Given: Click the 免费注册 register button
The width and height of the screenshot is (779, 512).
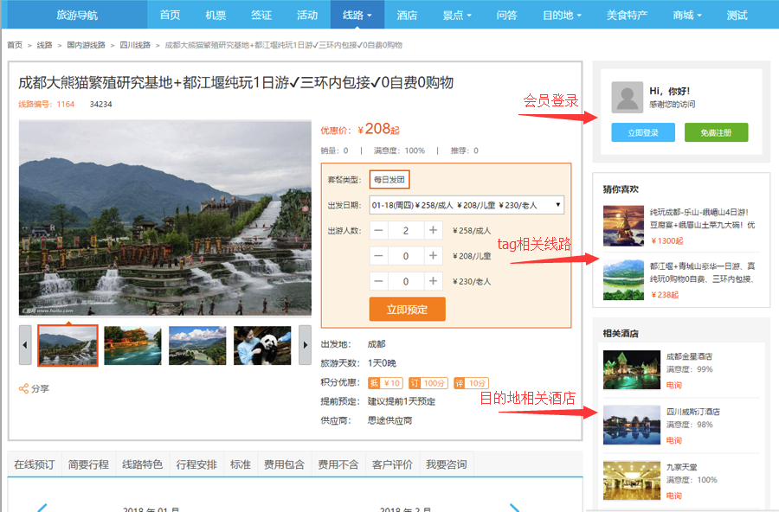Looking at the screenshot, I should [x=716, y=133].
